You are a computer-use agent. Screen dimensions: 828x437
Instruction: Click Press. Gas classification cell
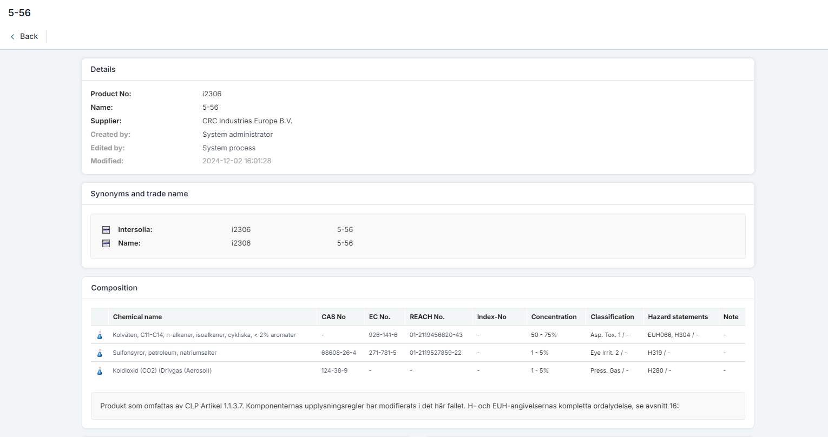point(609,370)
